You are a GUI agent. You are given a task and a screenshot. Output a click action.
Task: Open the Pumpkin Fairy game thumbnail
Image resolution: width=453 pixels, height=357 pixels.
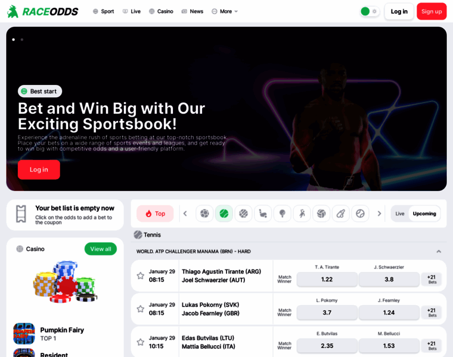click(24, 334)
